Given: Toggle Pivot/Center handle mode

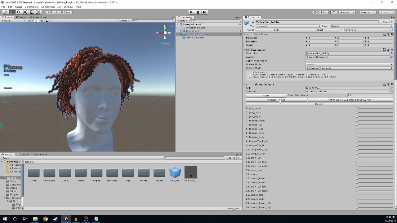Looking at the screenshot, I should tap(52, 12).
